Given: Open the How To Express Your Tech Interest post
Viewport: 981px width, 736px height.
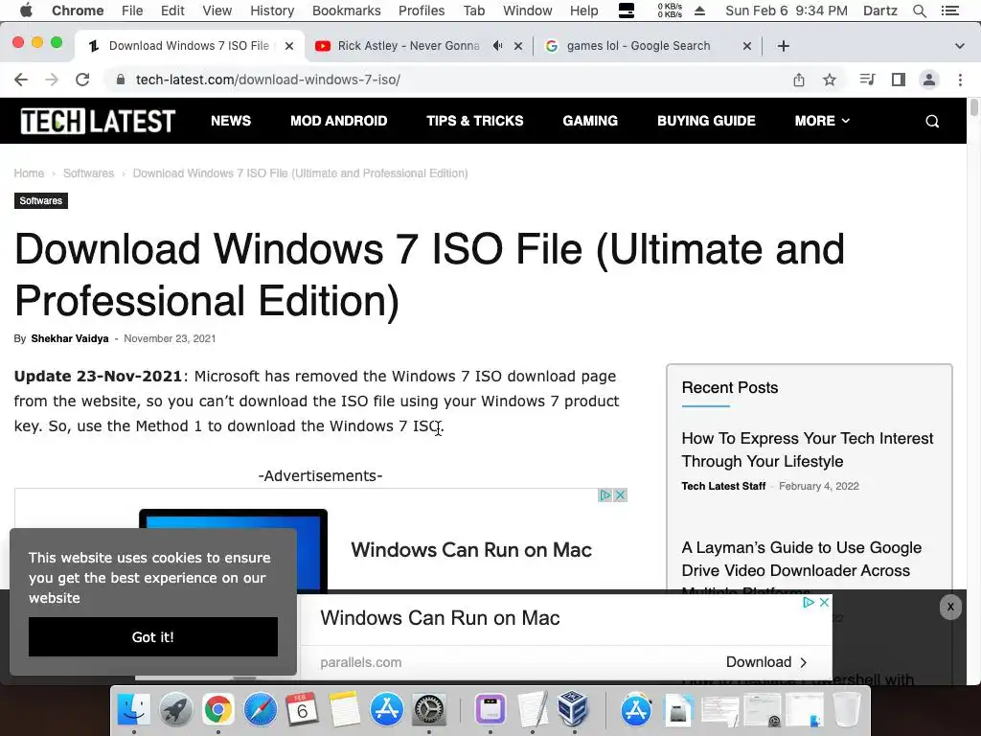Looking at the screenshot, I should pos(807,449).
